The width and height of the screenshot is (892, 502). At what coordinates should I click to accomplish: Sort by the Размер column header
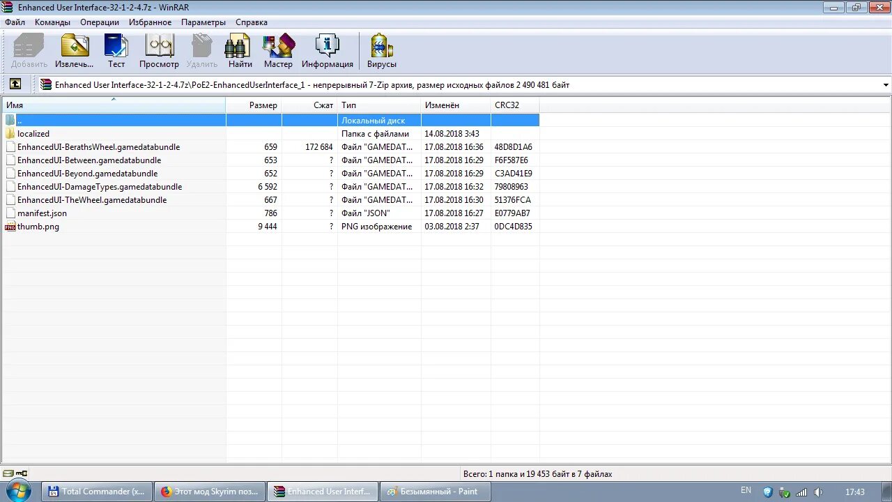coord(254,105)
